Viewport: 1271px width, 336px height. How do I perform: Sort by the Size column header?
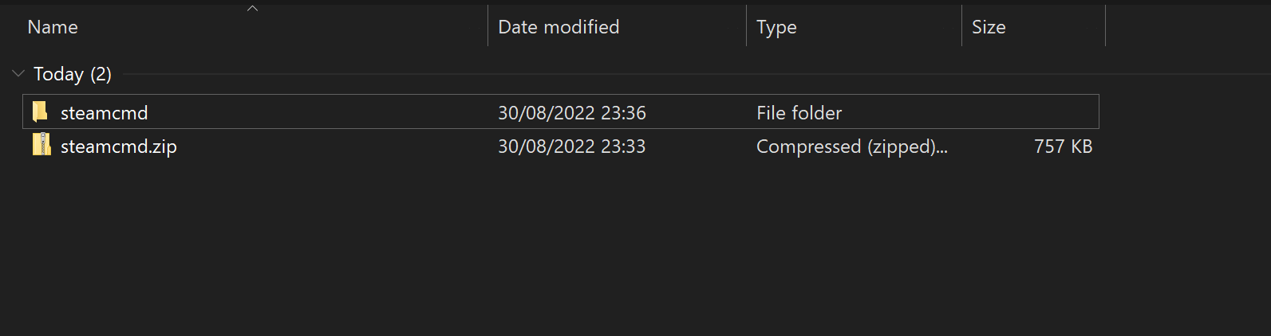click(x=989, y=27)
